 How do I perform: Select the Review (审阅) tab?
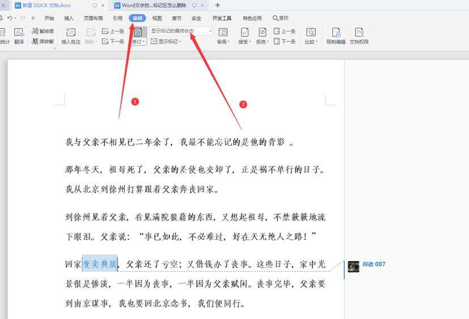(138, 18)
